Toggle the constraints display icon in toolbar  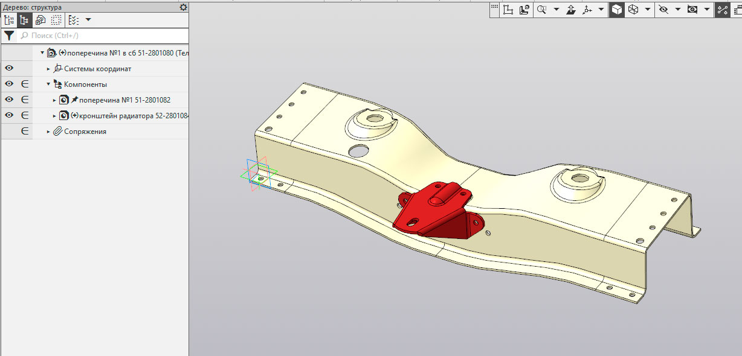click(x=722, y=10)
